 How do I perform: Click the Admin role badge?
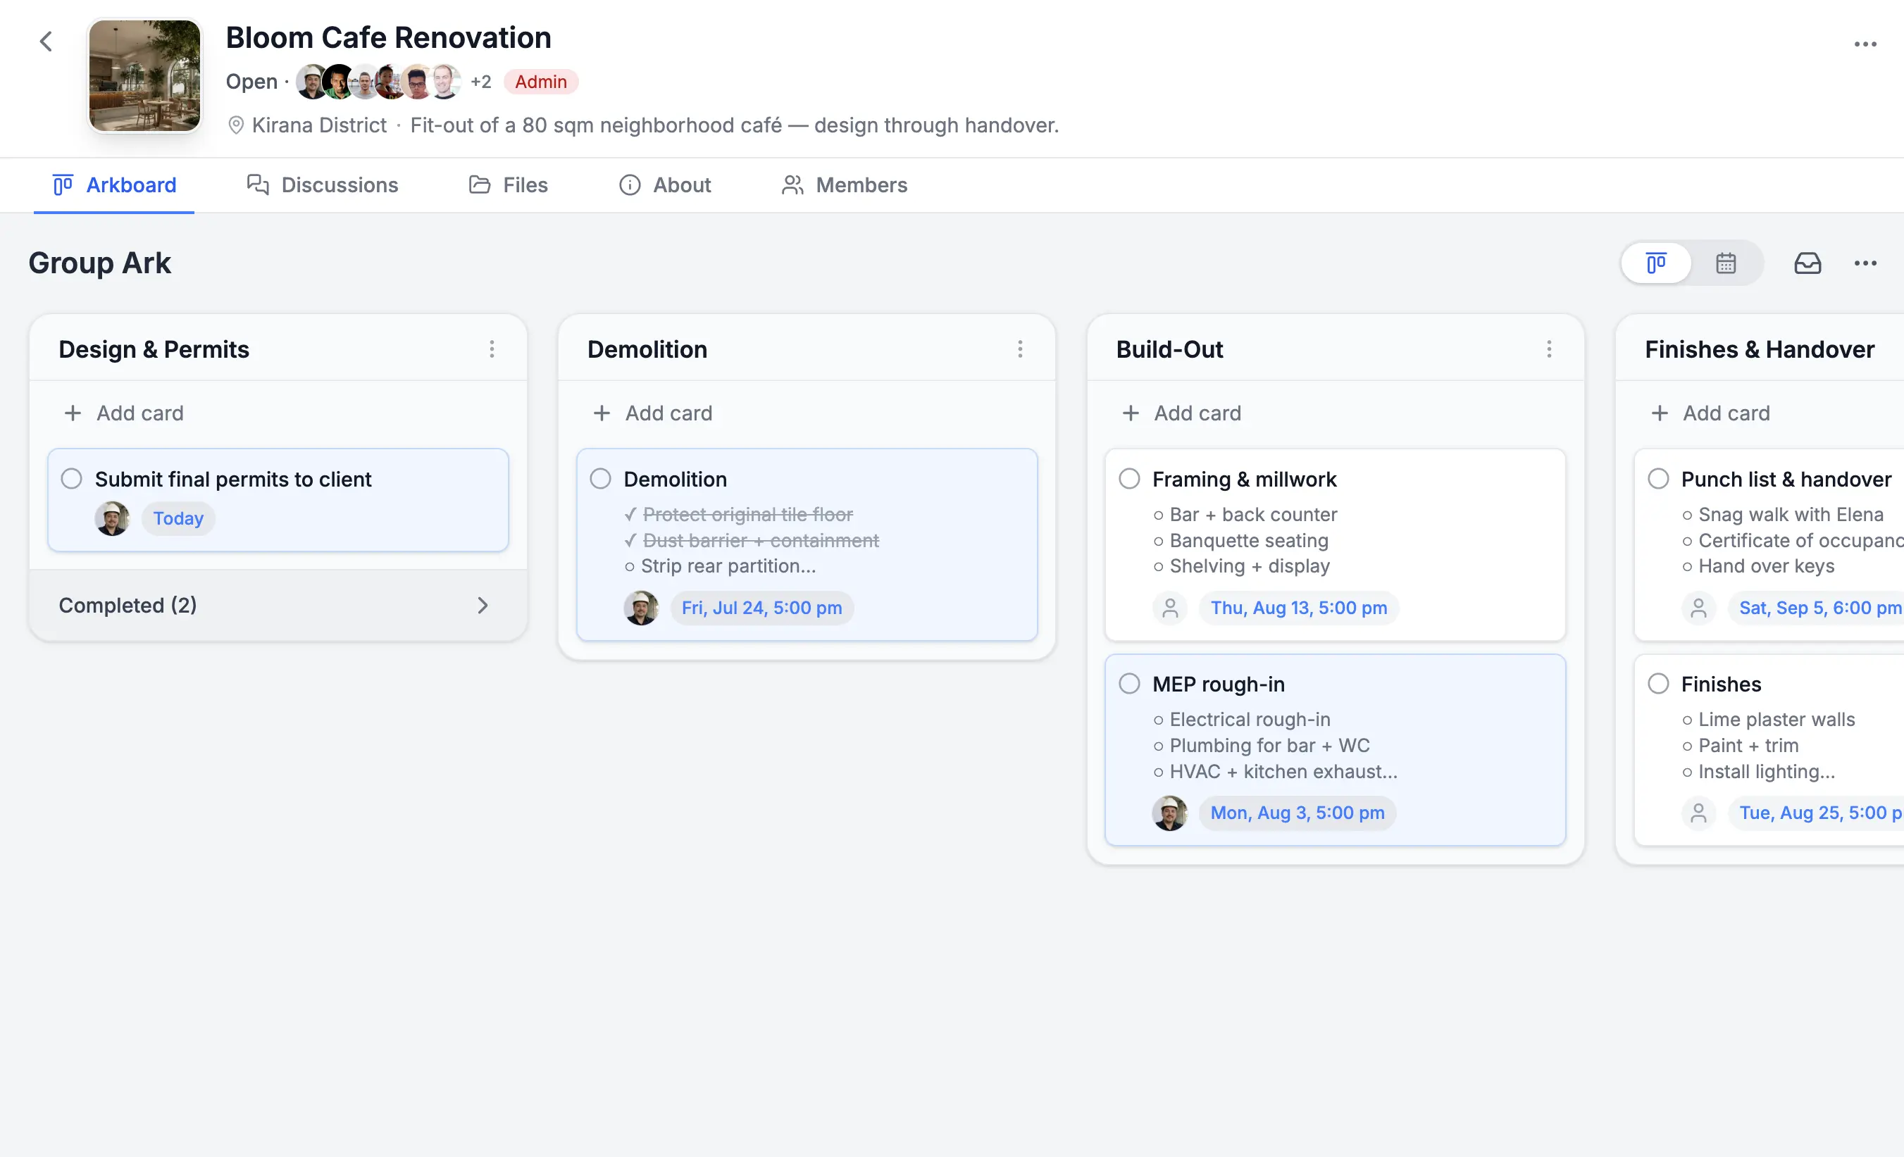[x=541, y=82]
